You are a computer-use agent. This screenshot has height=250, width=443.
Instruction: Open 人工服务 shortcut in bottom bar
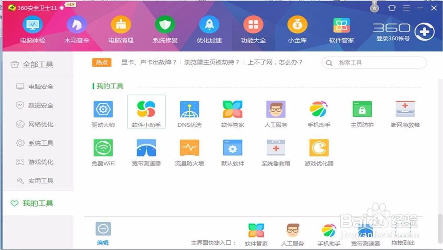click(293, 235)
